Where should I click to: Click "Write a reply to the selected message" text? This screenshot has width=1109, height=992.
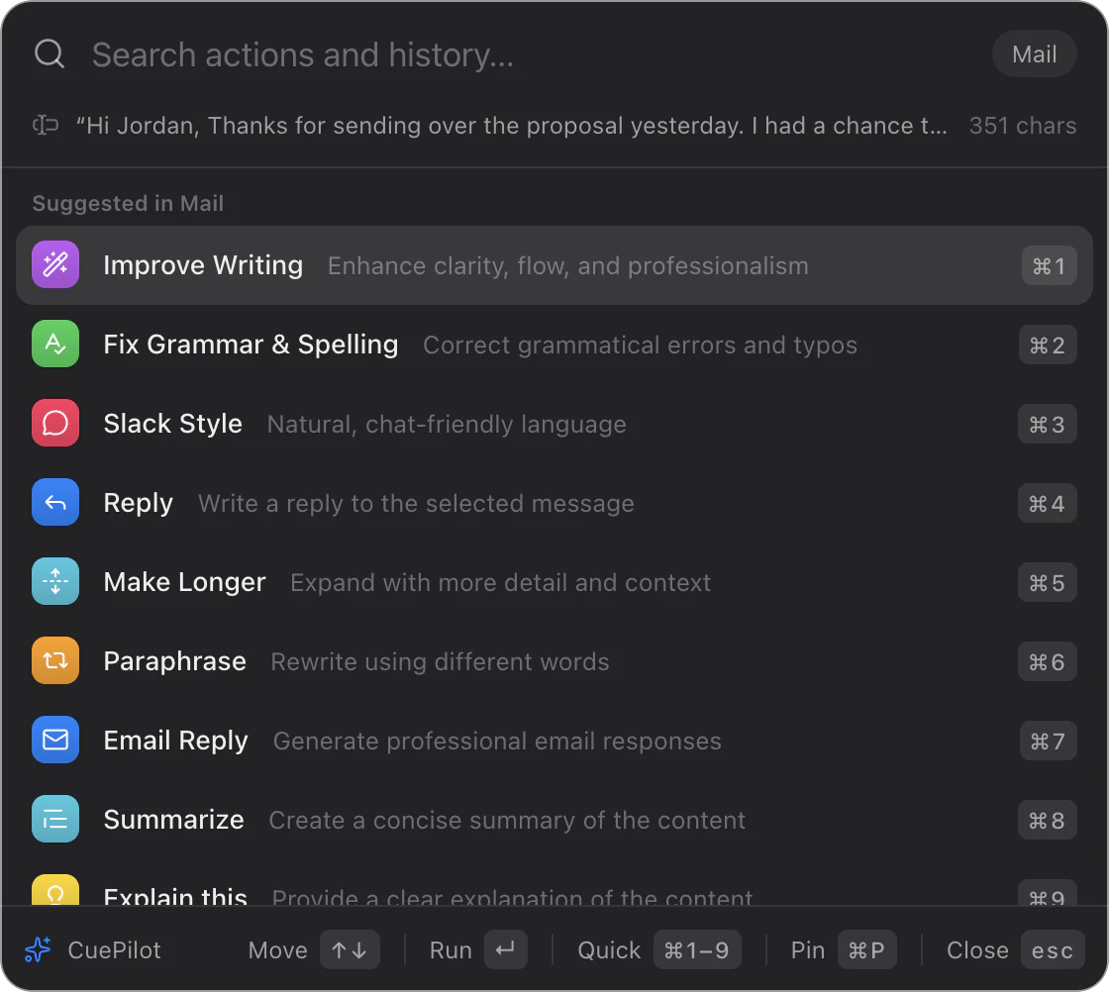coord(416,503)
